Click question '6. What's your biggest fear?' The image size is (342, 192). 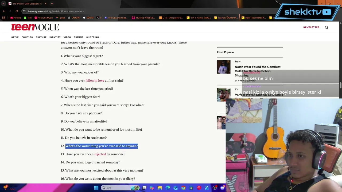(80, 97)
